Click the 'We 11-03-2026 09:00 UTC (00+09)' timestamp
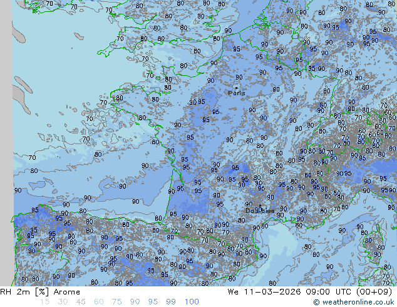Screen dimensions: 397x307 [x=310, y=292]
